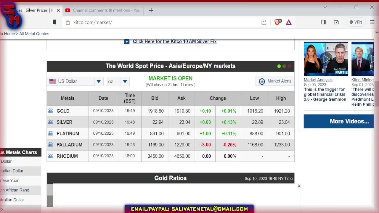Image resolution: width=379 pixels, height=213 pixels.
Task: Open RHODIUM chart icon in spot table
Action: pos(51,156)
